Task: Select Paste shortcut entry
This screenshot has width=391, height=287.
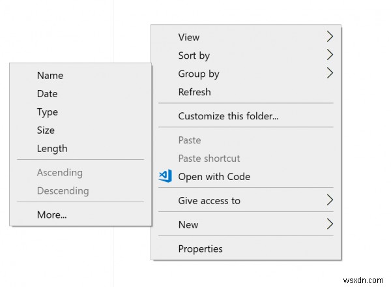Action: coord(209,159)
